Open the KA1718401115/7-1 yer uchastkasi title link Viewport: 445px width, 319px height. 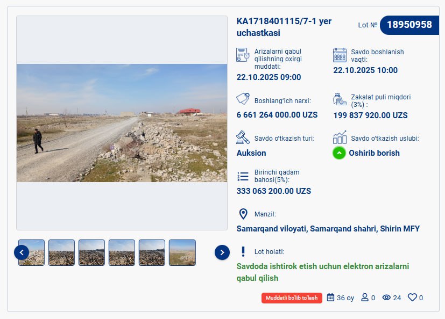(x=284, y=27)
